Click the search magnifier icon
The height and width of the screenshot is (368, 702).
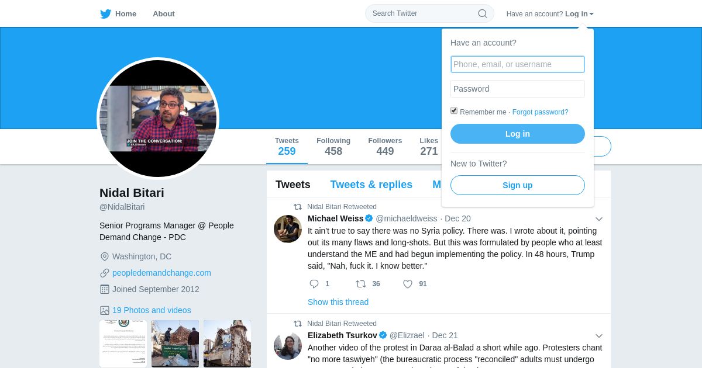pyautogui.click(x=483, y=13)
